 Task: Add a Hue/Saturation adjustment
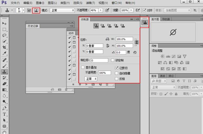(x=160, y=63)
